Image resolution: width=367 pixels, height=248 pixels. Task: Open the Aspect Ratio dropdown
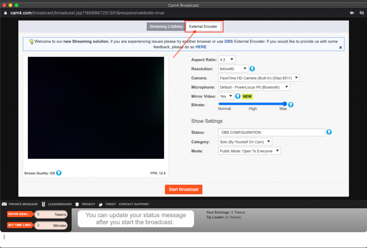click(227, 59)
